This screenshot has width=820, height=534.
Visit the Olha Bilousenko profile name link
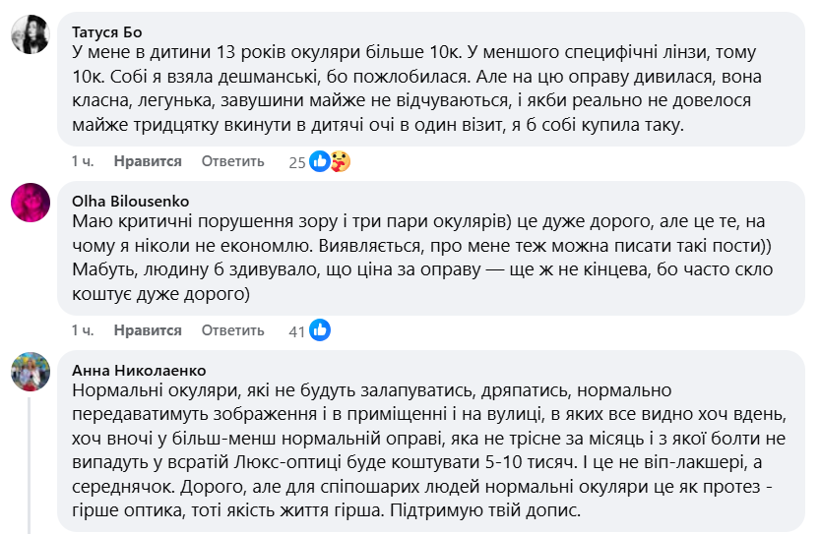[131, 201]
